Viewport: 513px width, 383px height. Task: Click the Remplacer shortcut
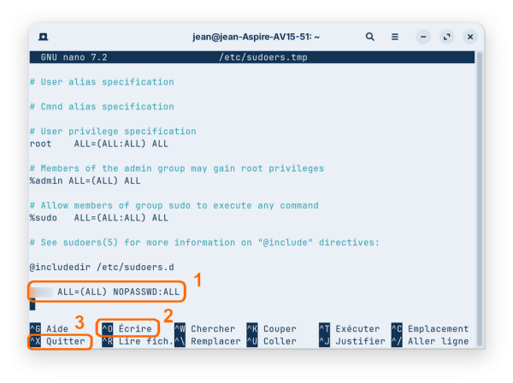point(205,342)
